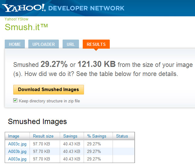Open the A003c.jpg image link

[17, 144]
